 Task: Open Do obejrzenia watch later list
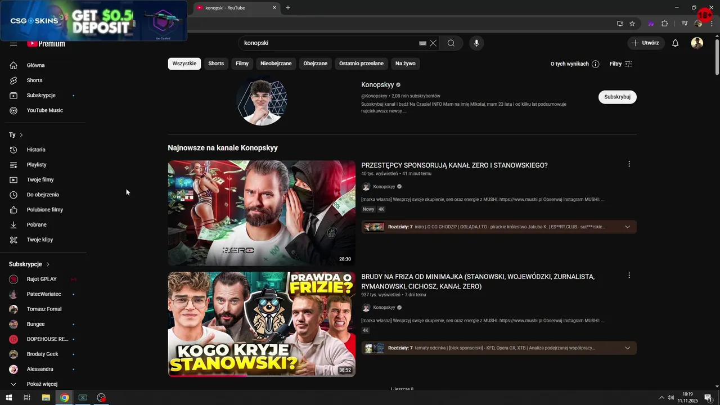coord(45,195)
